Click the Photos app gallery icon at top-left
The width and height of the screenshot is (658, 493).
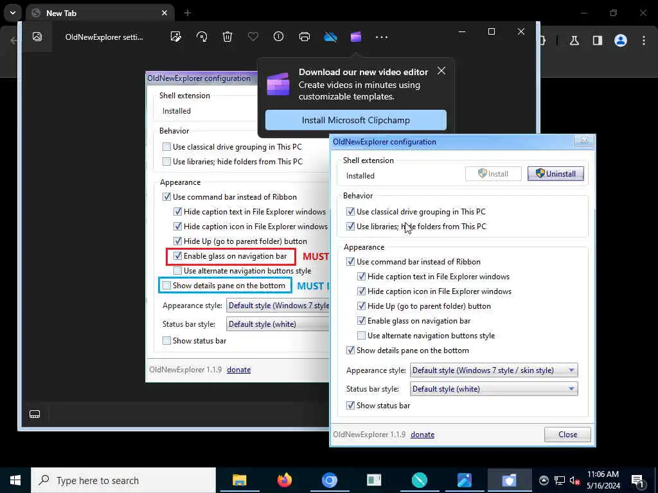pyautogui.click(x=37, y=37)
